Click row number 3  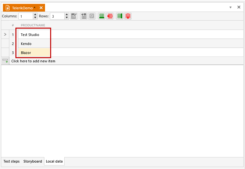tap(13, 53)
